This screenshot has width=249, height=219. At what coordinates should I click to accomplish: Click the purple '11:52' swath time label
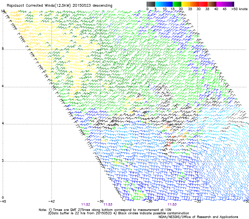(x=85, y=205)
